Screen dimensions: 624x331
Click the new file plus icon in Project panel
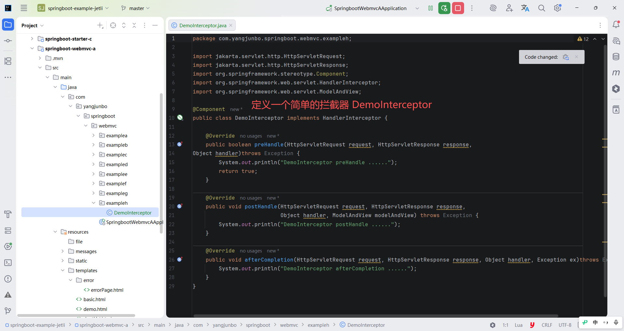pyautogui.click(x=100, y=25)
